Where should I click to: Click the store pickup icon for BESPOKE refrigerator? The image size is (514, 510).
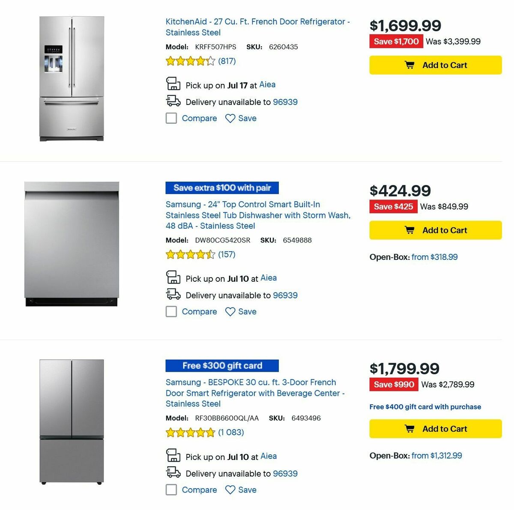pos(173,455)
